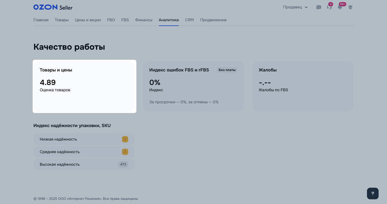Open the FBO menu item
The image size is (387, 204).
(x=111, y=20)
